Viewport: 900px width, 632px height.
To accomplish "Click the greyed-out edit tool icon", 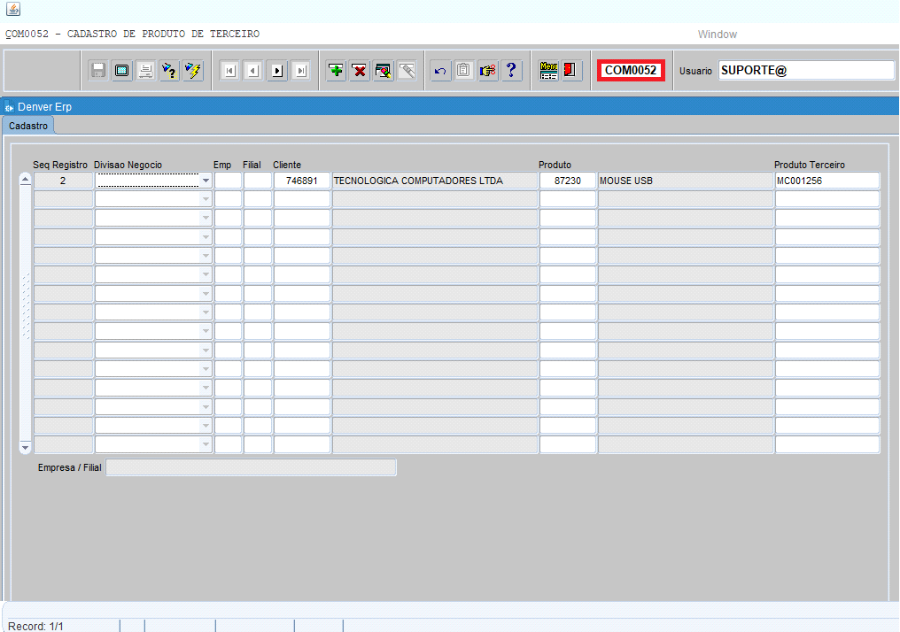I will click(407, 71).
